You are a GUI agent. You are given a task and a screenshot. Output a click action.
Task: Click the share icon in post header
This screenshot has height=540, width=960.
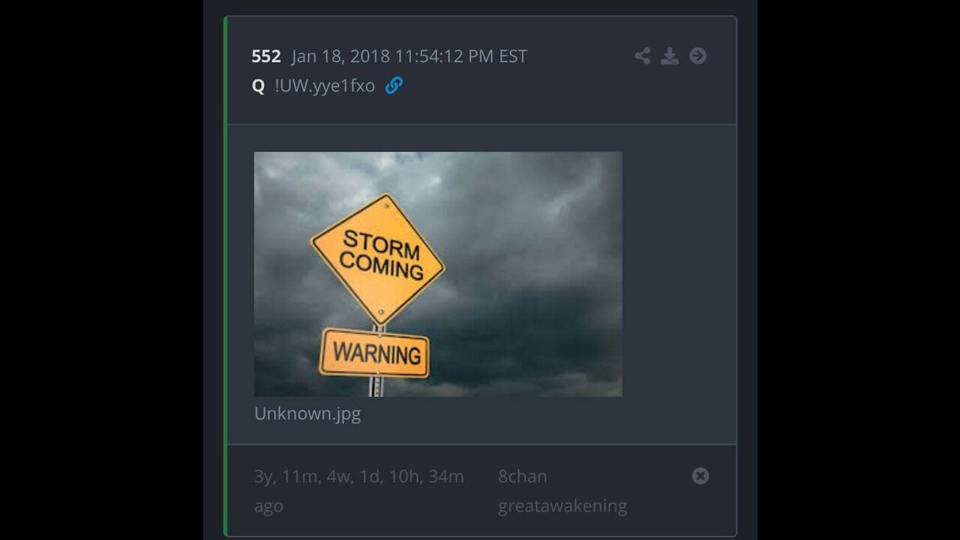tap(642, 55)
